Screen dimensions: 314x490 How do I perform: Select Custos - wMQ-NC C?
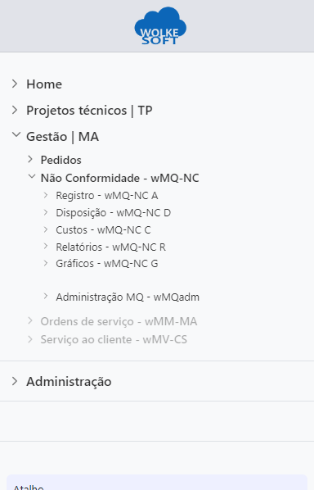103,230
